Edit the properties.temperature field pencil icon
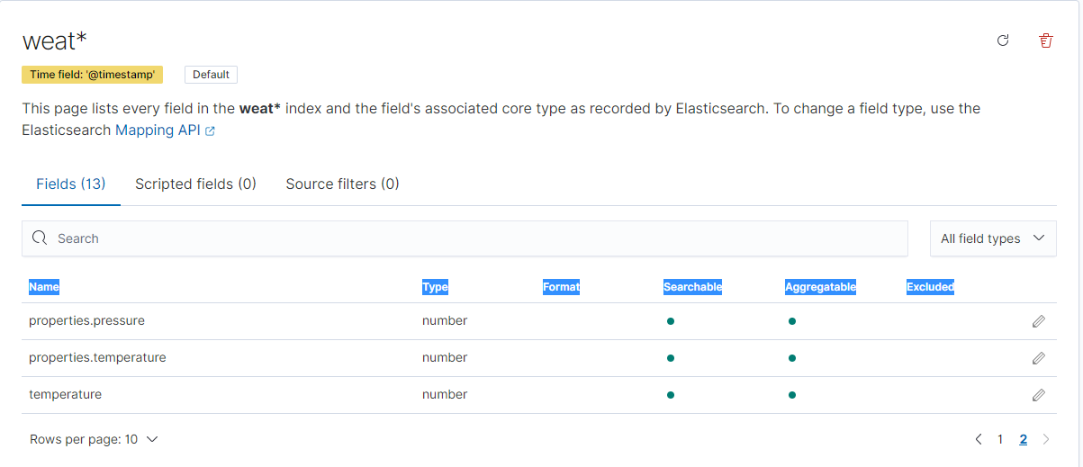 pos(1038,358)
